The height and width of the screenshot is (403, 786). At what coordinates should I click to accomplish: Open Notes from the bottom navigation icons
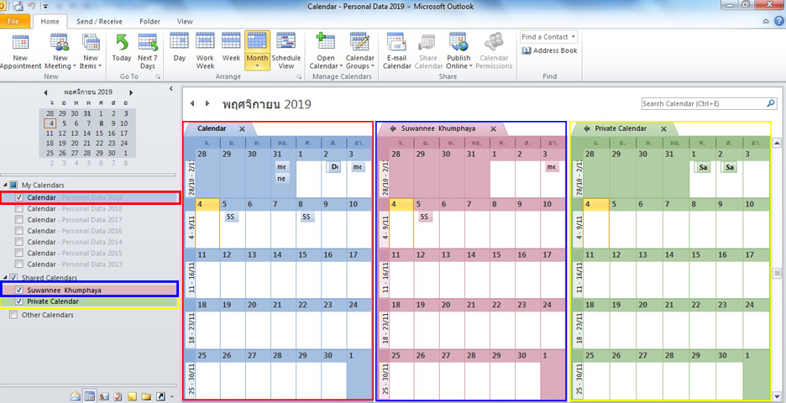pyautogui.click(x=132, y=396)
